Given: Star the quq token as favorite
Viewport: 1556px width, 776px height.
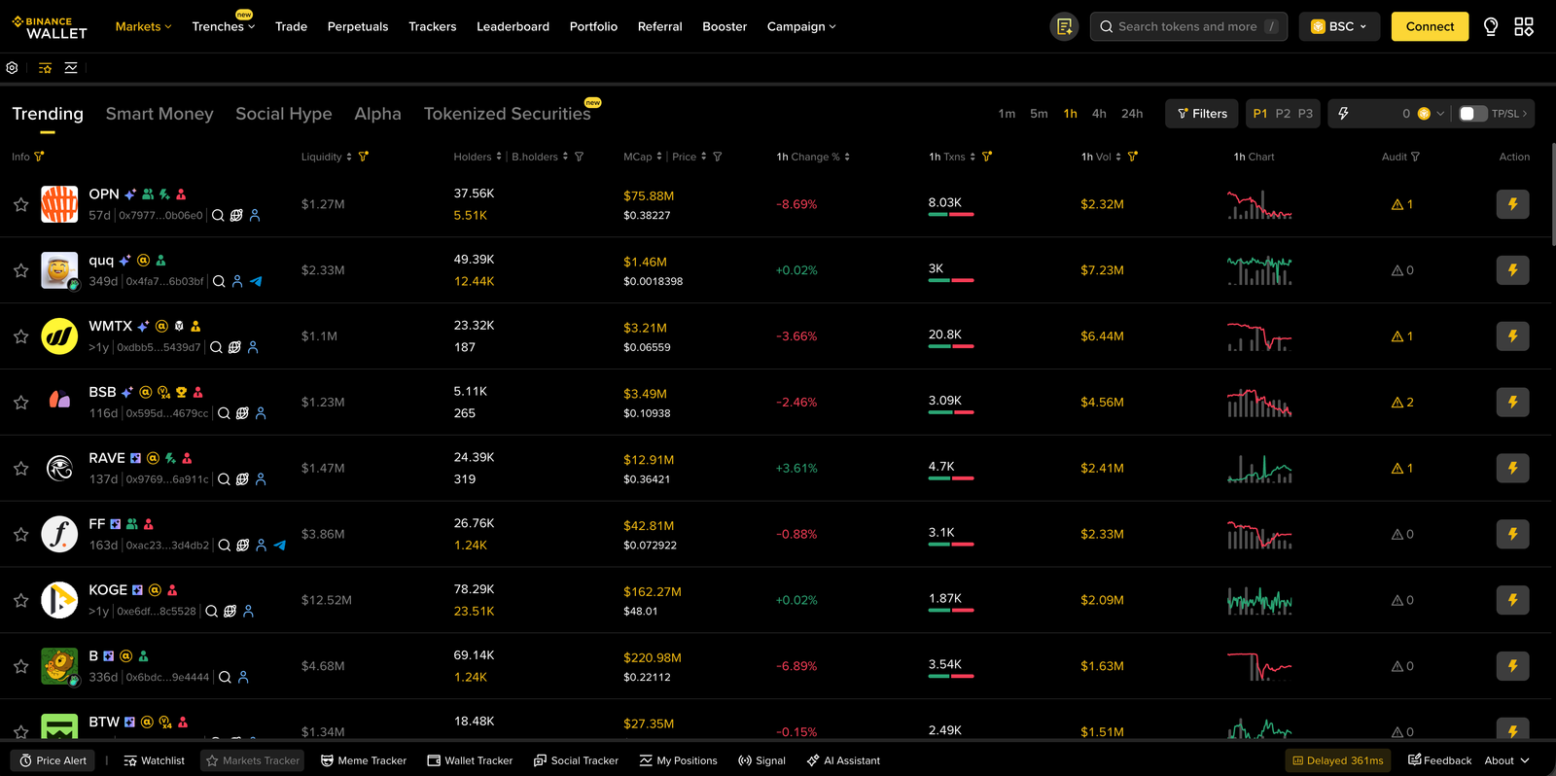Looking at the screenshot, I should [20, 270].
